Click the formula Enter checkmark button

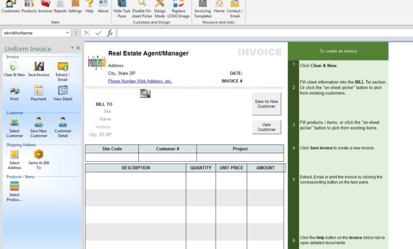98,33
